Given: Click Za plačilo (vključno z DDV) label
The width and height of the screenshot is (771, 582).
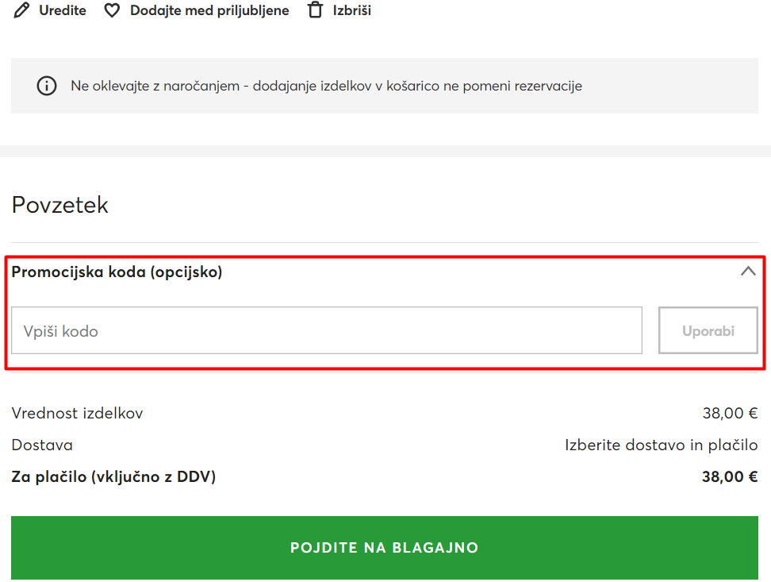Looking at the screenshot, I should click(x=113, y=476).
